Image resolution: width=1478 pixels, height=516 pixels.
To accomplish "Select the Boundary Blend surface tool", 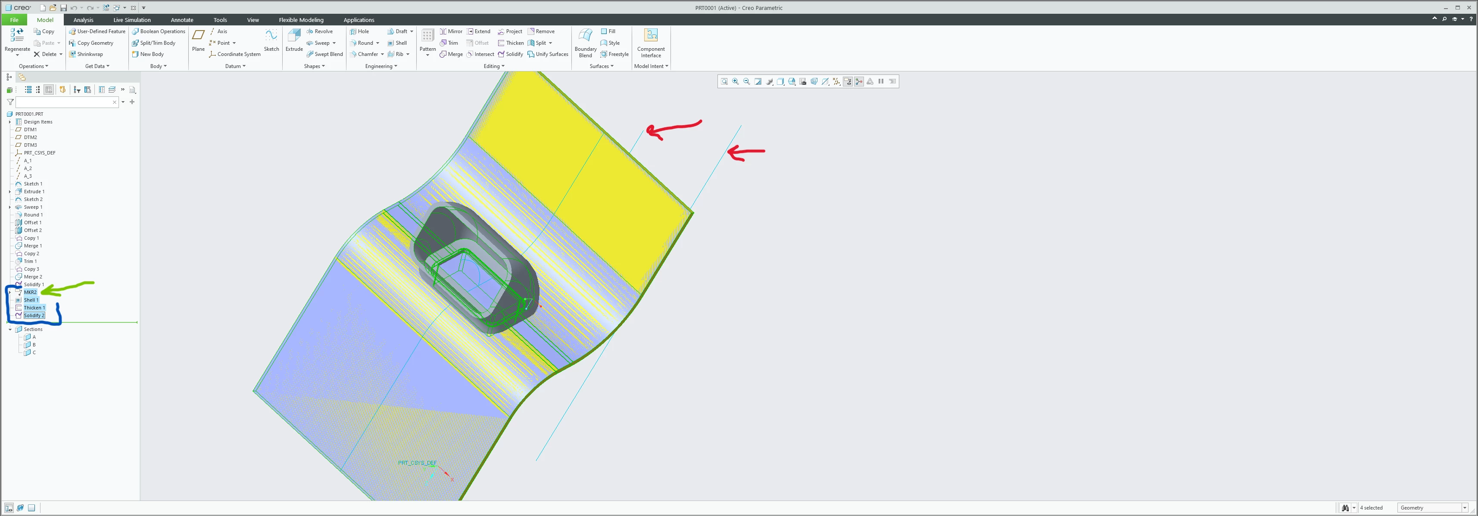I will tap(585, 37).
